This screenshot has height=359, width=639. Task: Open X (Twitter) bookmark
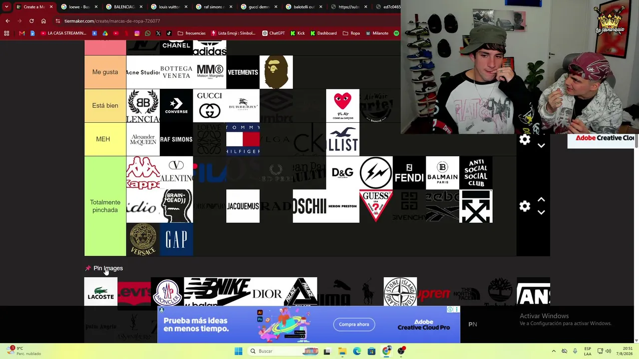(158, 33)
